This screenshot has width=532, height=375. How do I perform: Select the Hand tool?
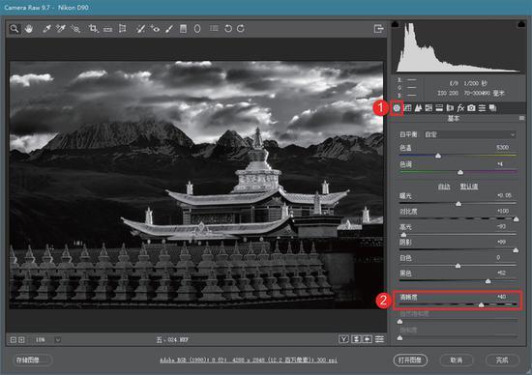point(29,28)
